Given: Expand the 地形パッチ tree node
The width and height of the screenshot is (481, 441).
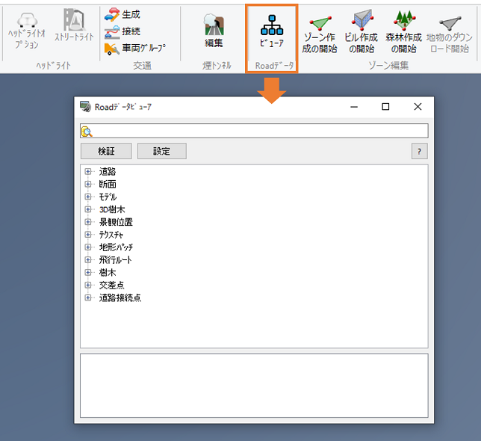Looking at the screenshot, I should 88,247.
